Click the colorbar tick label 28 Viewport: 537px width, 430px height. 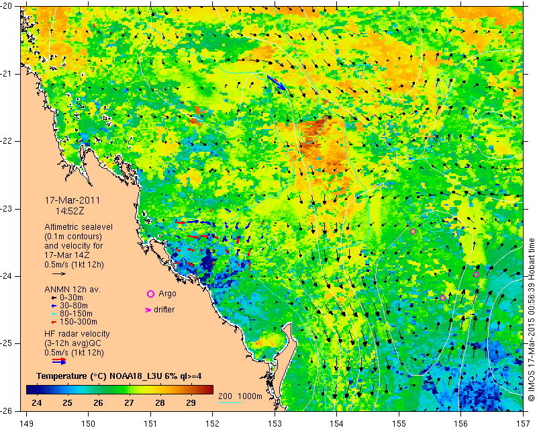pyautogui.click(x=160, y=402)
